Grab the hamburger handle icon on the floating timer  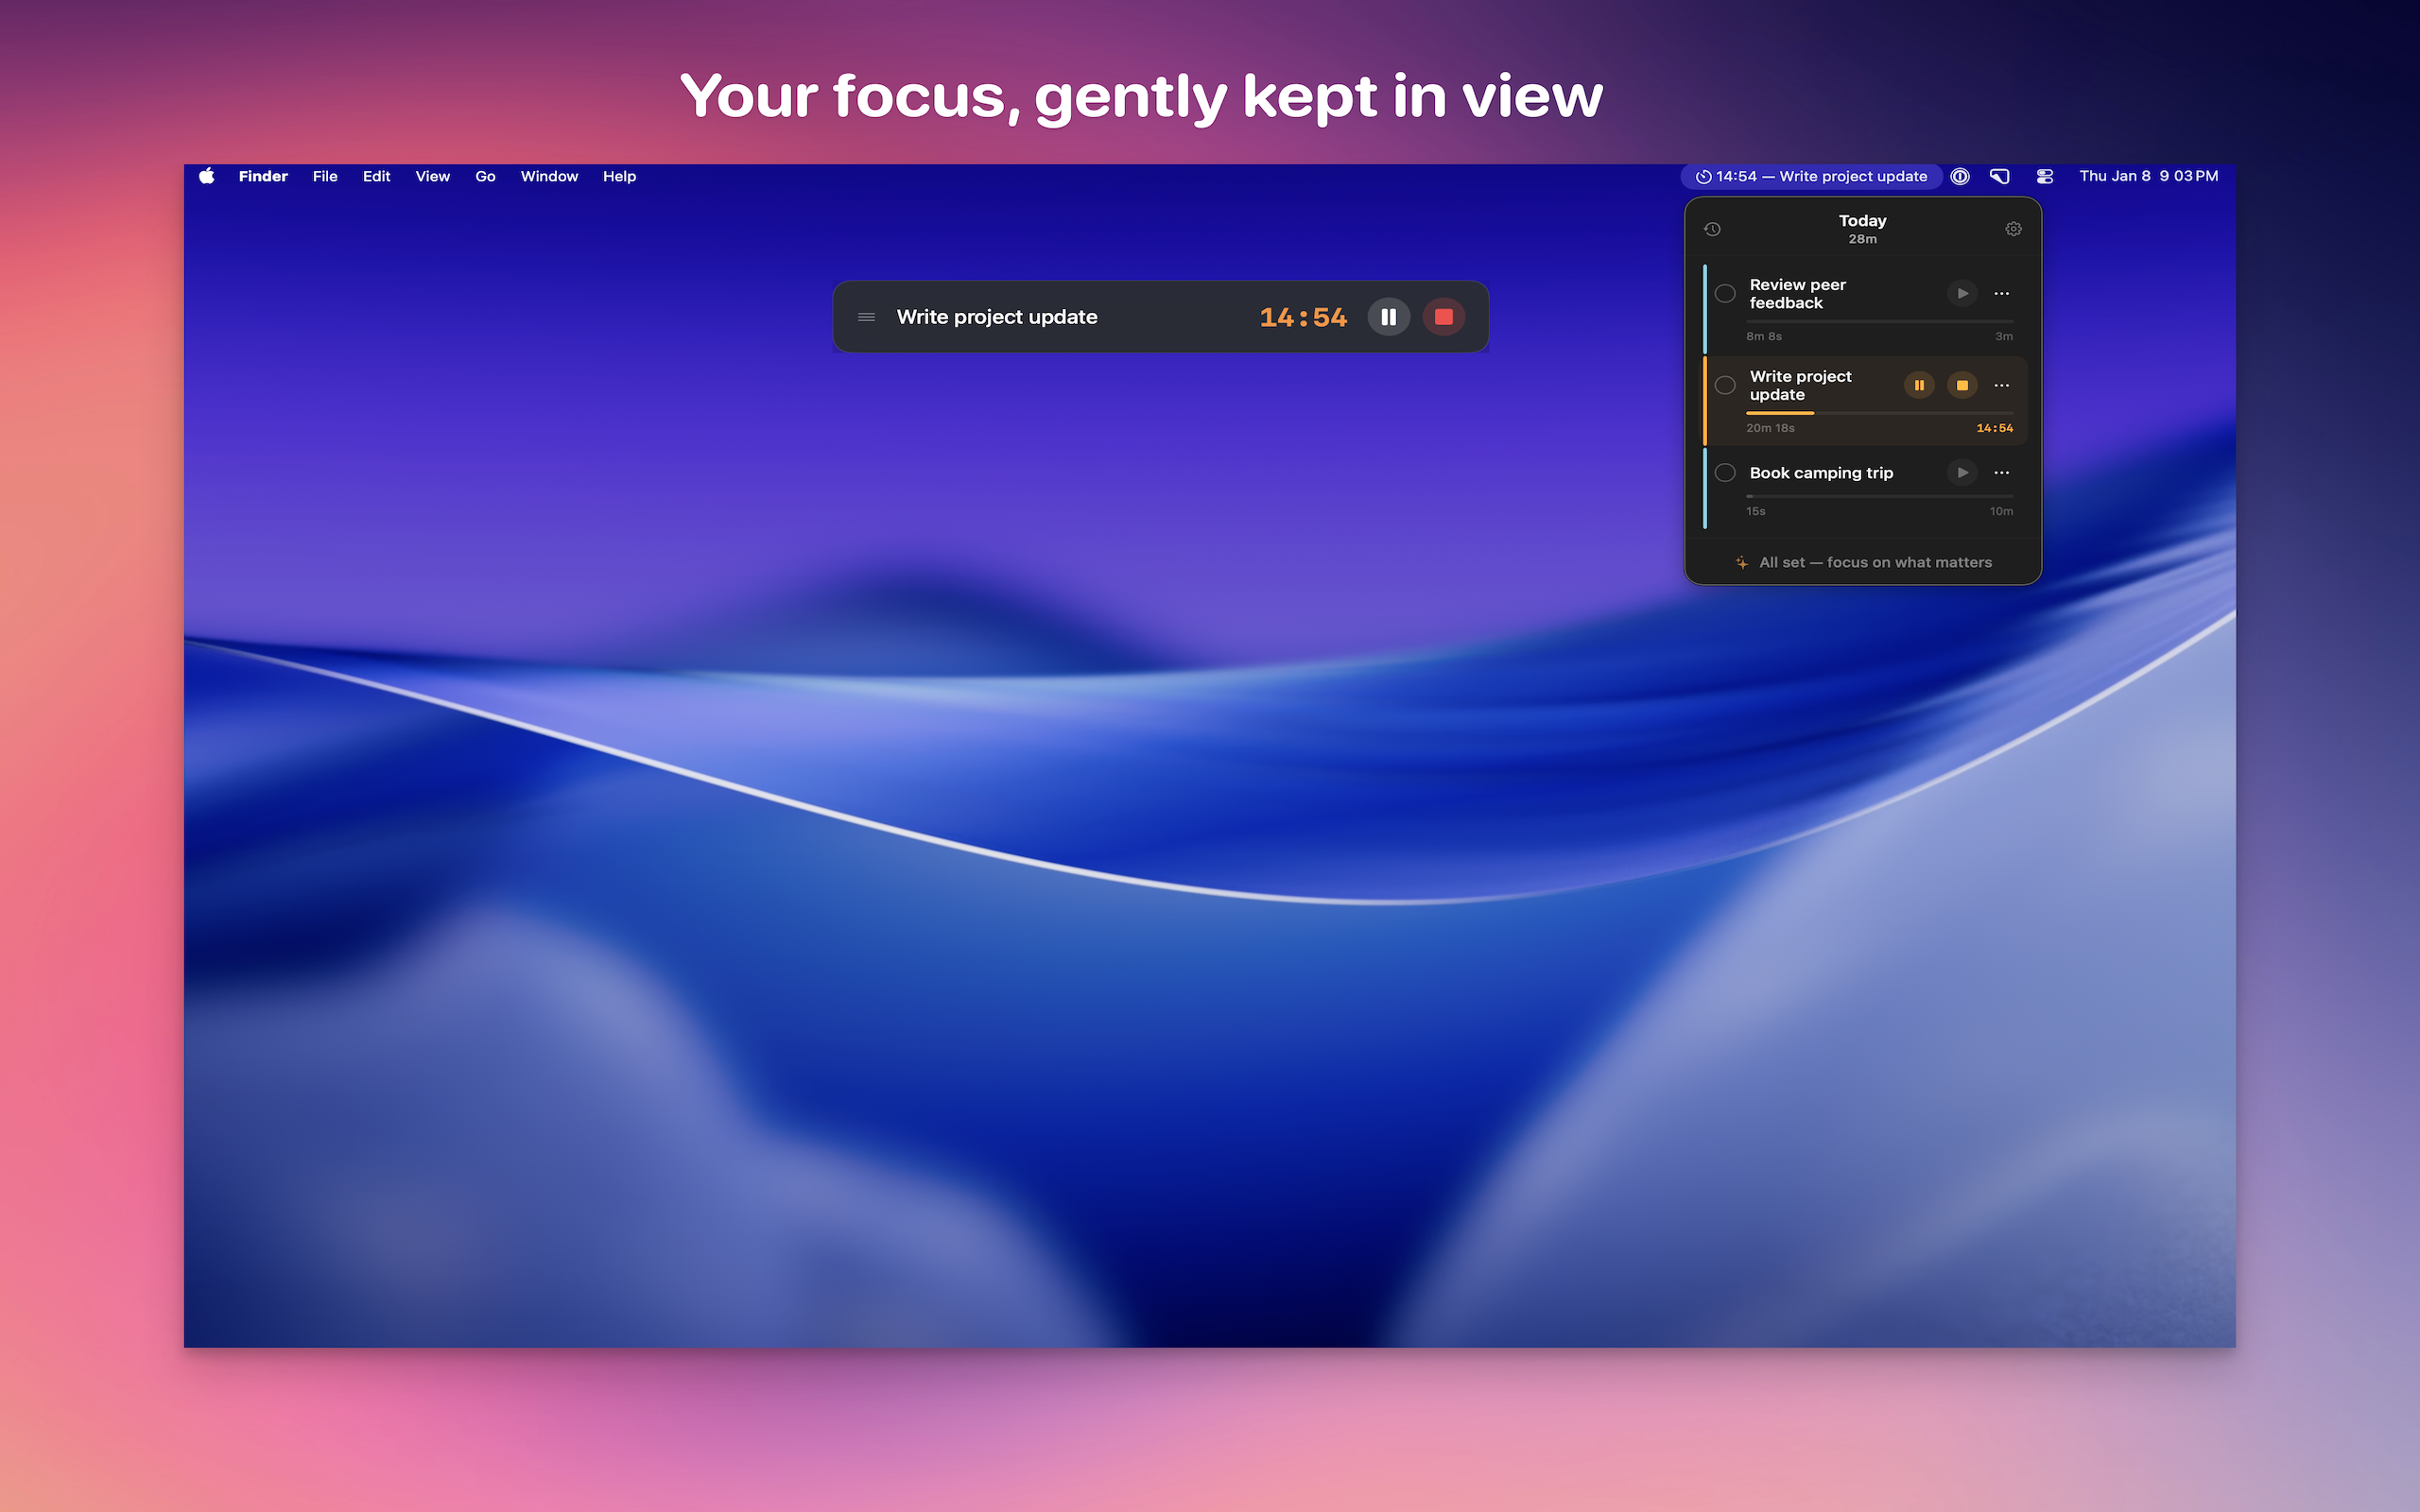coord(866,317)
